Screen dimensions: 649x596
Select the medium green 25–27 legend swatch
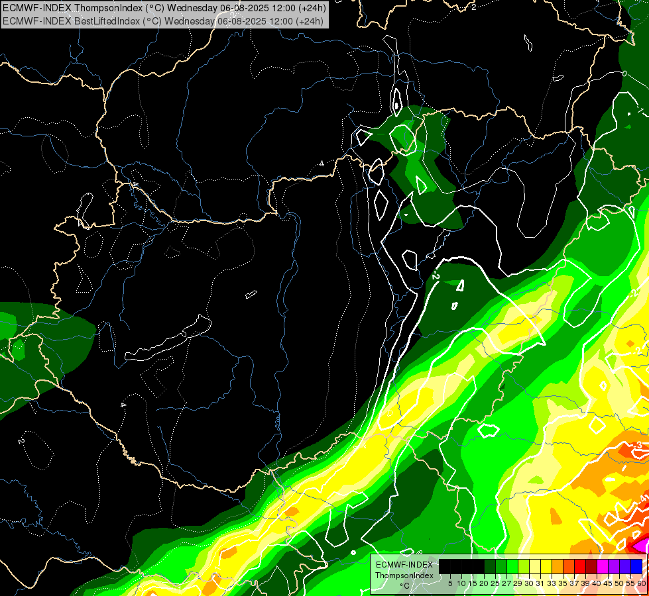click(501, 566)
